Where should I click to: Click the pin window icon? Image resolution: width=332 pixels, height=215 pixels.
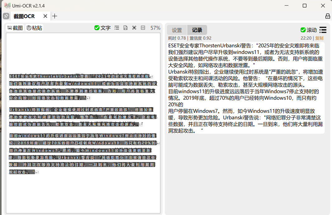(6, 16)
